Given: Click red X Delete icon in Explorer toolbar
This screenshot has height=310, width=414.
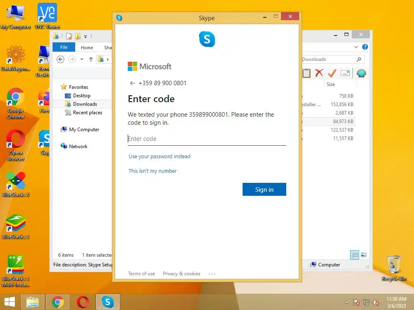Looking at the screenshot, I should coord(319,73).
